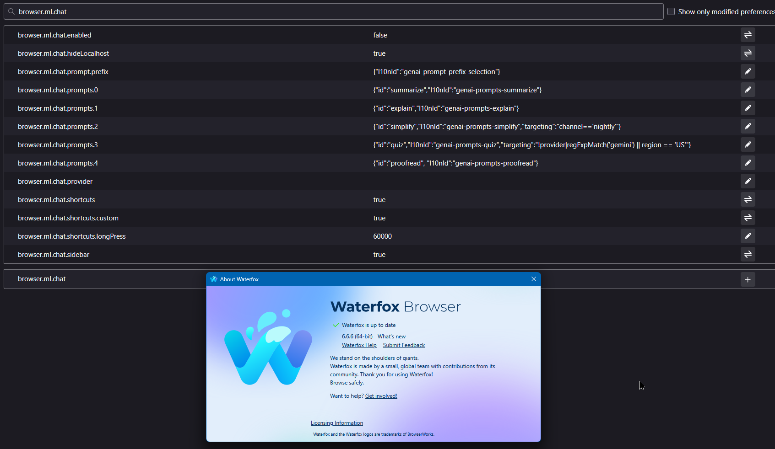
Task: Click the false value of chat.enabled
Action: [x=380, y=35]
